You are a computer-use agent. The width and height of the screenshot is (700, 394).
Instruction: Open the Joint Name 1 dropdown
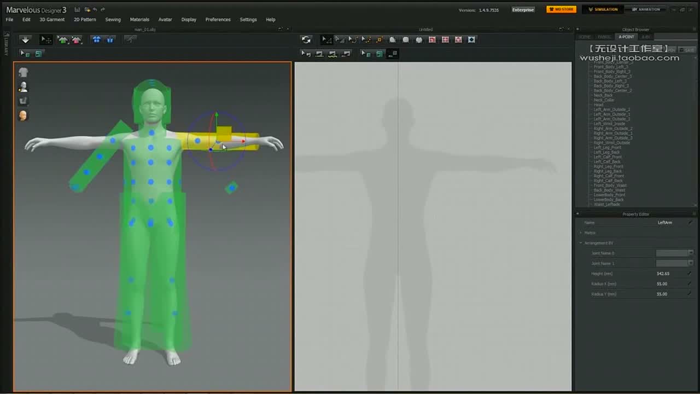point(675,263)
